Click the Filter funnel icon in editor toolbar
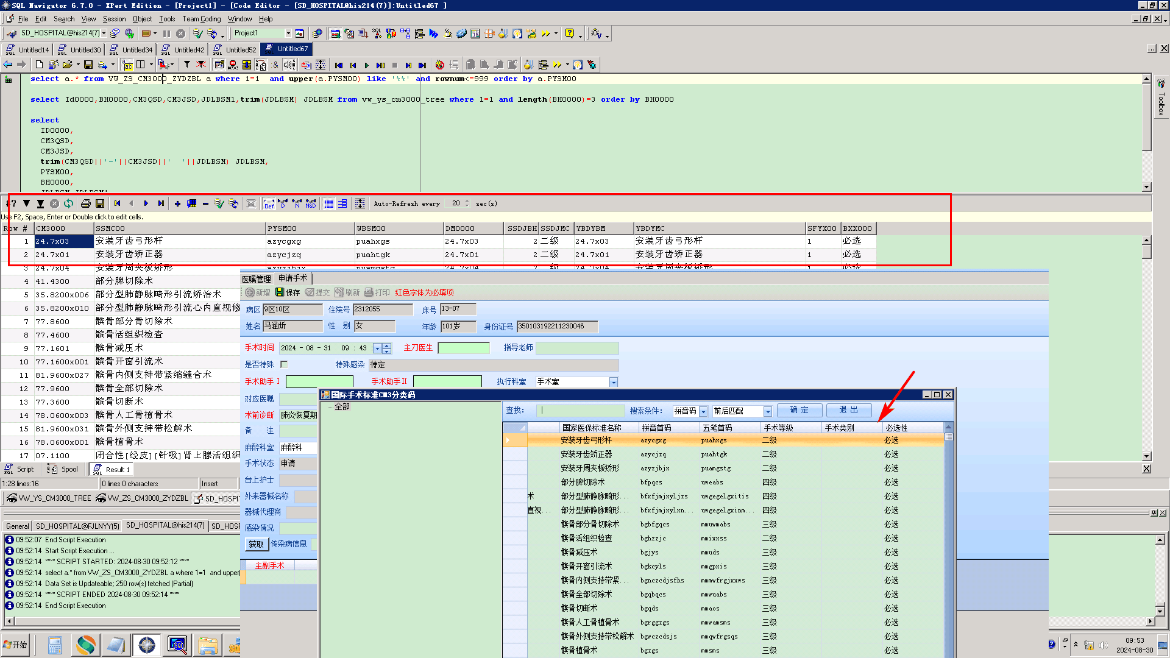Viewport: 1170px width, 658px height. tap(187, 65)
